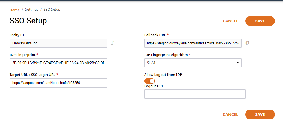Viewport: 283px width, 127px height.
Task: Focus the Entity ID field
Action: (x=58, y=43)
